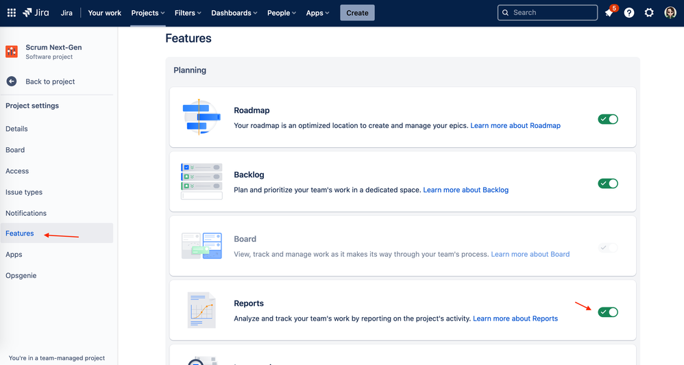Turn off the Reports feature toggle
Screen dimensions: 684x365
point(608,312)
